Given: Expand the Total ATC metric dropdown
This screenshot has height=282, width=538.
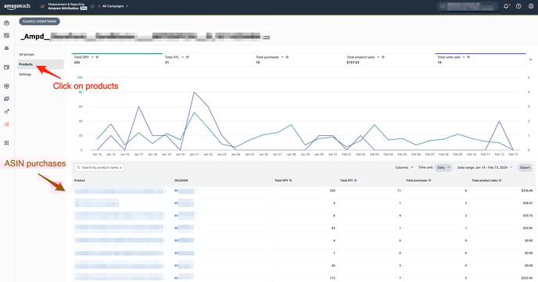Looking at the screenshot, I should click(182, 57).
